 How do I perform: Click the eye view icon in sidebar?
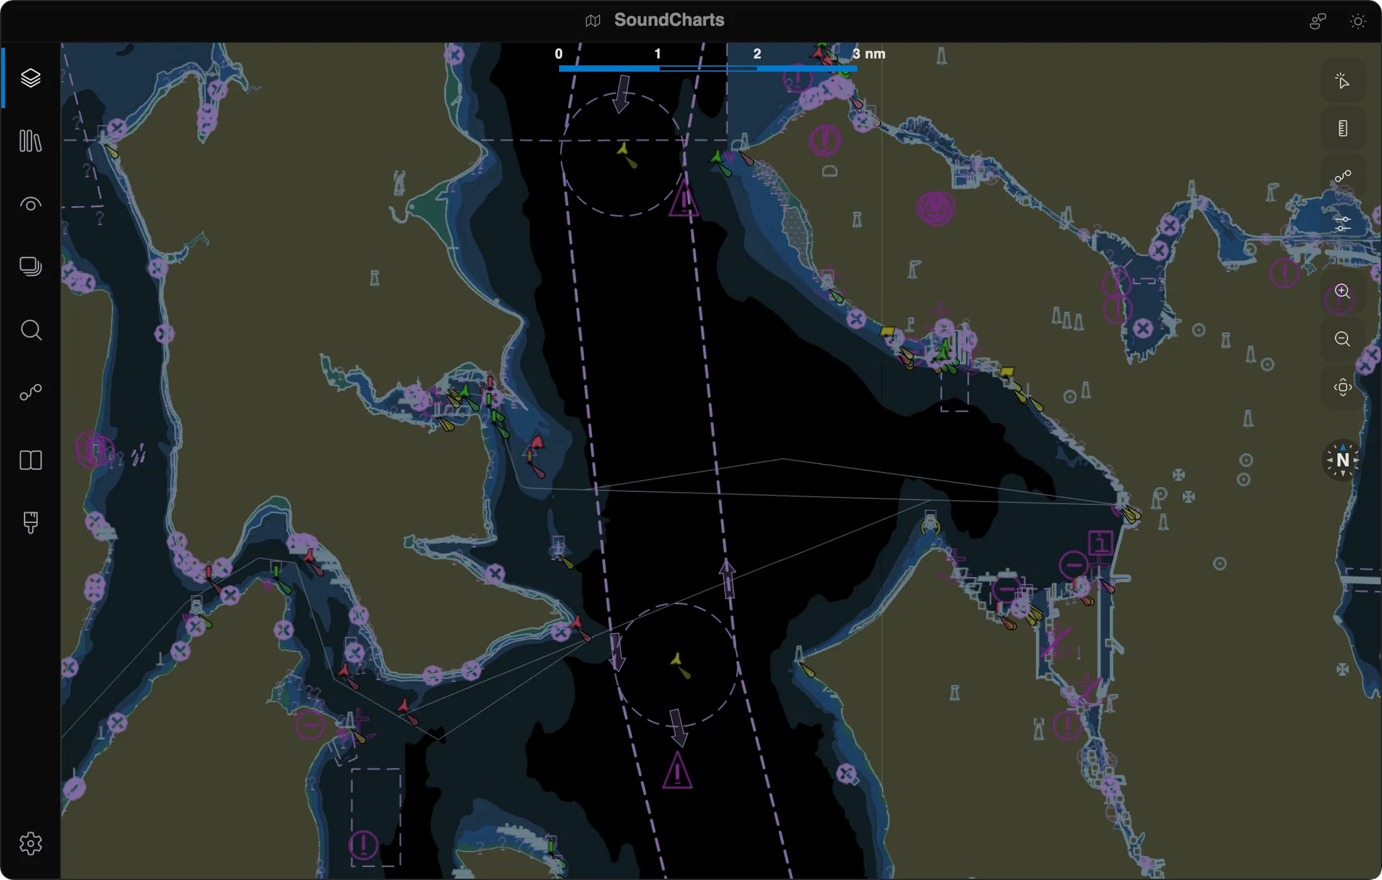click(x=30, y=204)
